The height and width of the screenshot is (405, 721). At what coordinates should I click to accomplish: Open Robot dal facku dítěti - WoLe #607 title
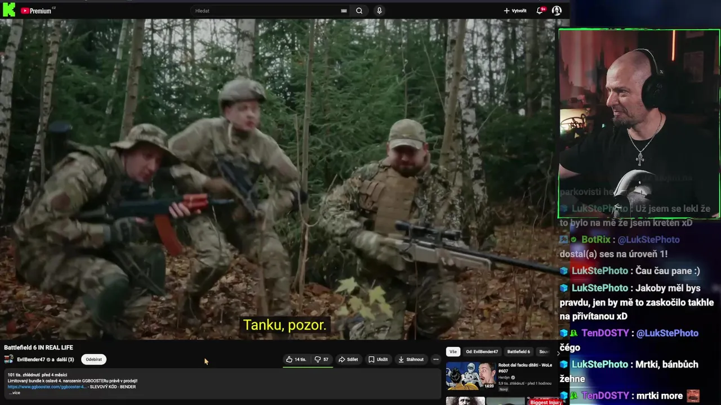click(x=525, y=368)
